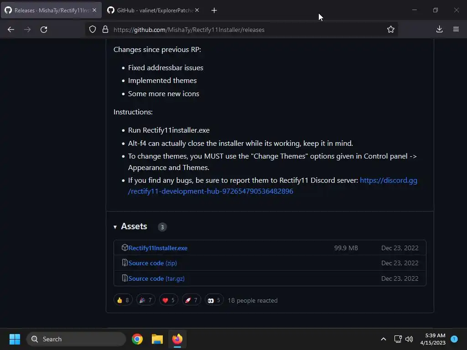Click the archive icon beside Source code (tar.gz)

125,278
